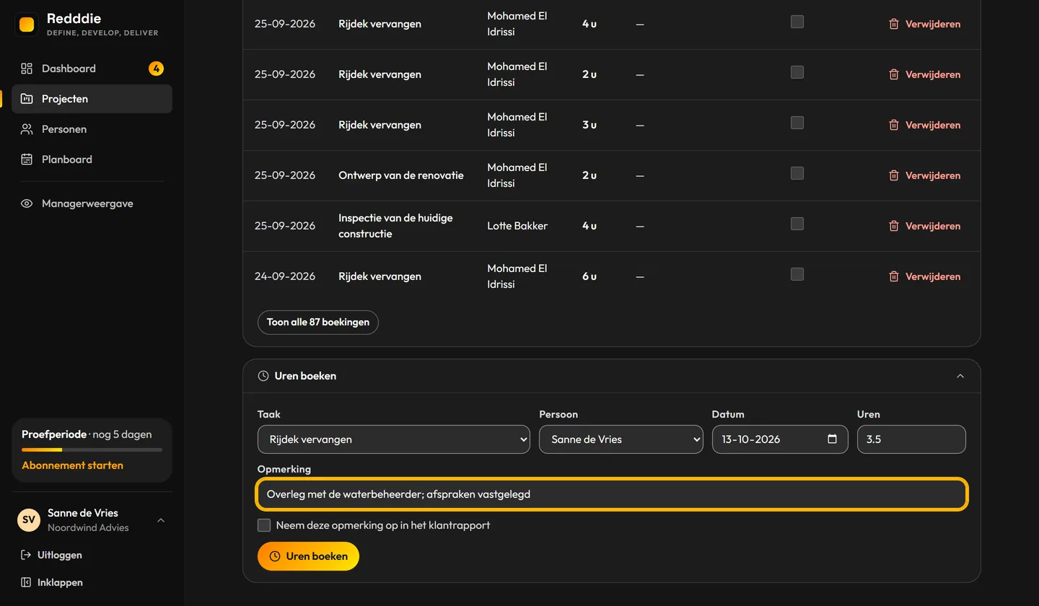The height and width of the screenshot is (606, 1039).
Task: Click the Datum field showing 13-10-2026
Action: click(780, 439)
